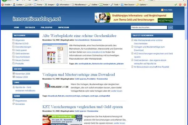Open the Dienstleistungen category
Image resolution: width=188 pixels, height=125 pixels.
pyautogui.click(x=23, y=47)
